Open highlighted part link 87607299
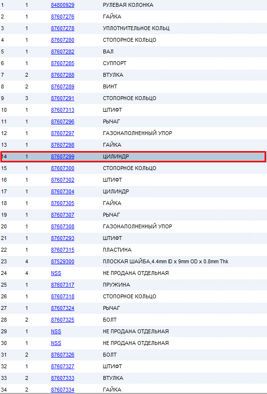 [x=63, y=156]
